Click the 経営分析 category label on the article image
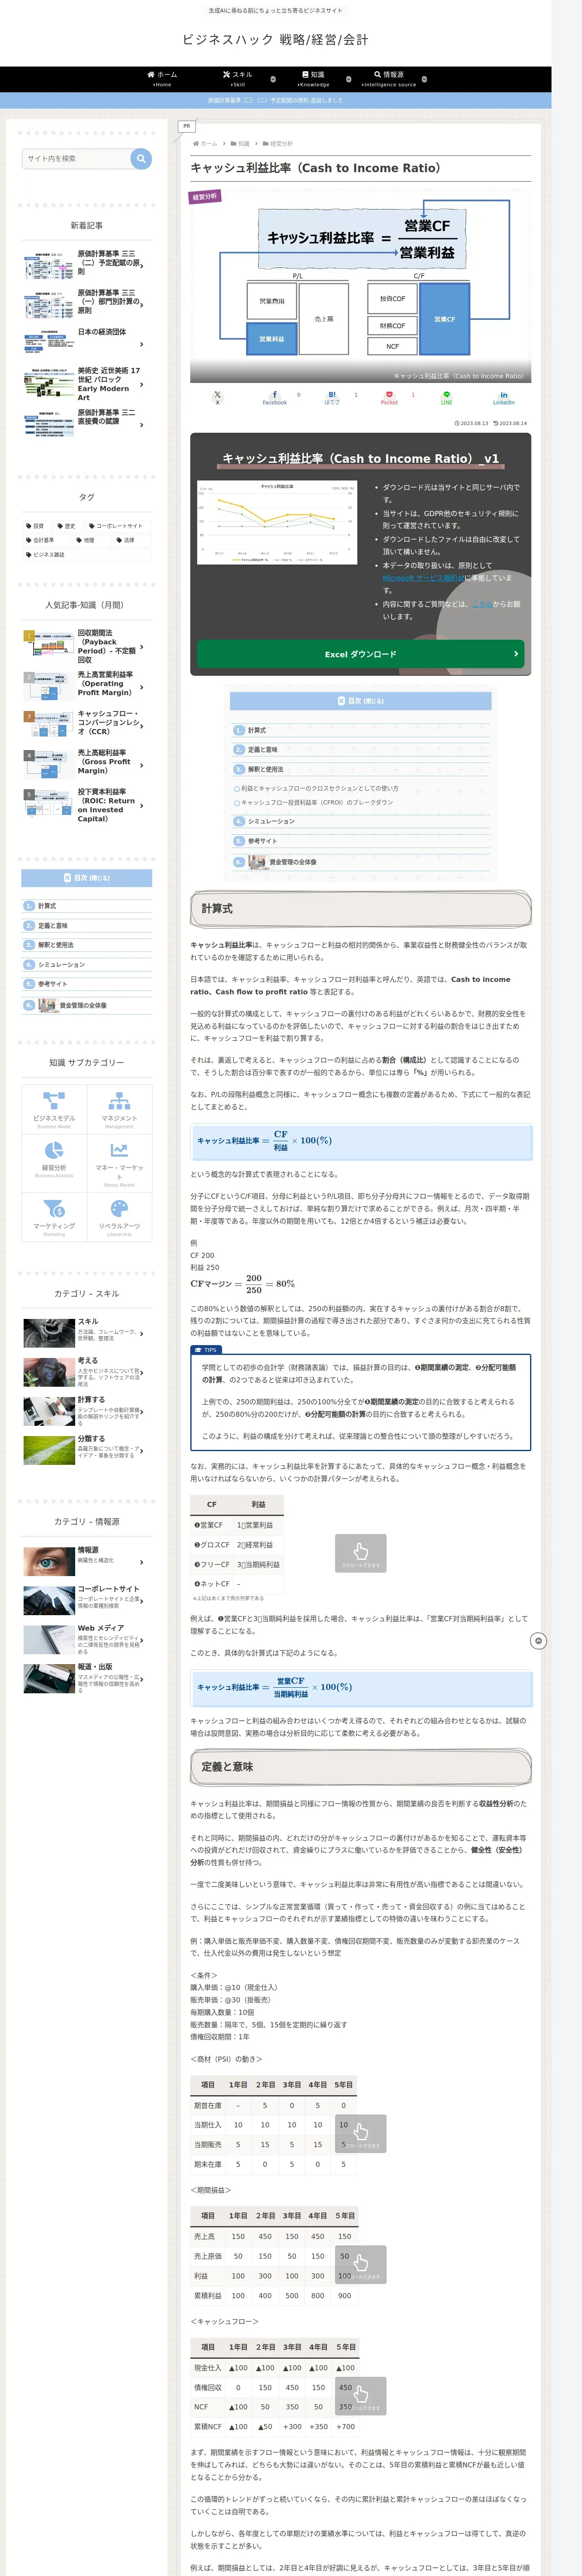Viewport: 582px width, 2576px height. 205,196
